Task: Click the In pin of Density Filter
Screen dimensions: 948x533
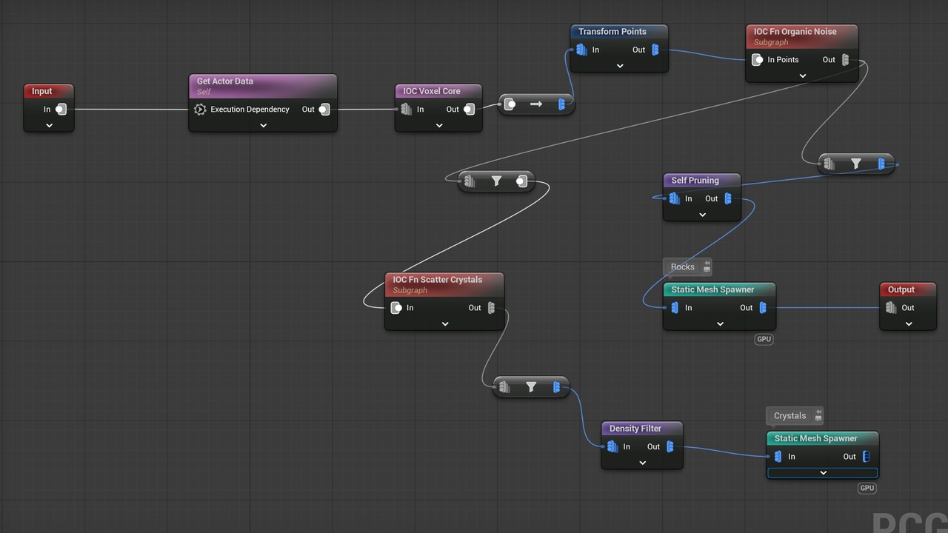Action: click(612, 447)
